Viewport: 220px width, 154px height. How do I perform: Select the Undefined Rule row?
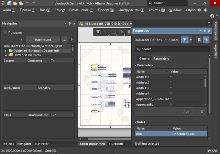171,134
